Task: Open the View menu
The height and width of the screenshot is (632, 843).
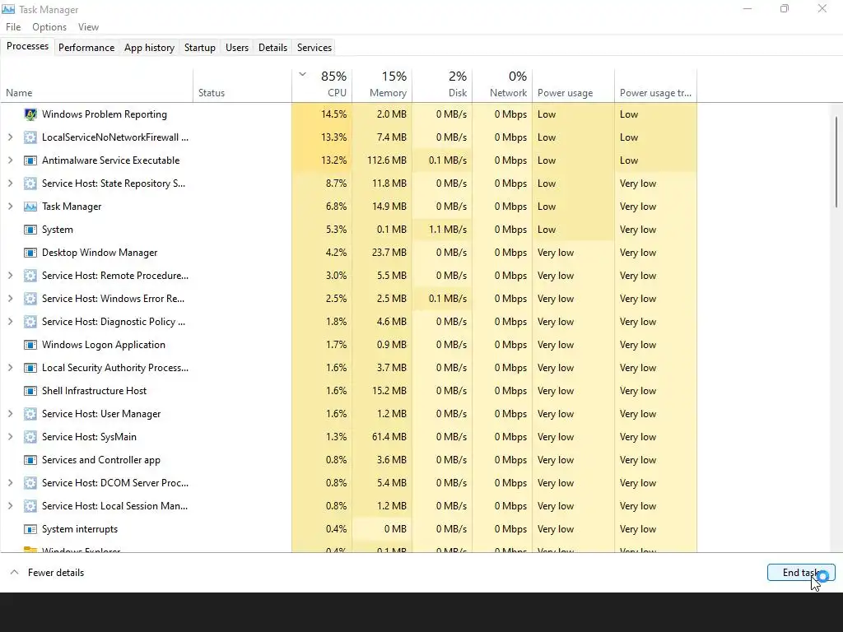Action: pyautogui.click(x=88, y=27)
